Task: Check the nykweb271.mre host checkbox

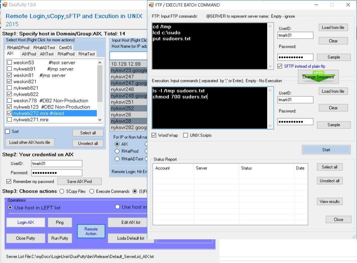Action: [9, 120]
